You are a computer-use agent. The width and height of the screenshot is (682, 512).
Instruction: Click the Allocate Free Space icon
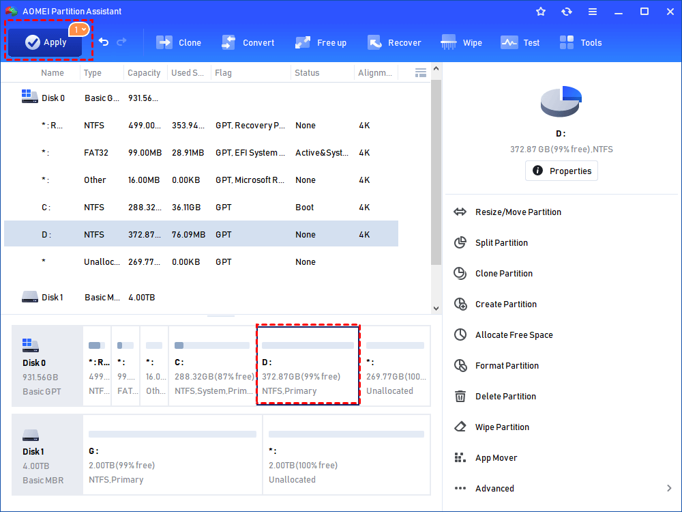coord(460,335)
